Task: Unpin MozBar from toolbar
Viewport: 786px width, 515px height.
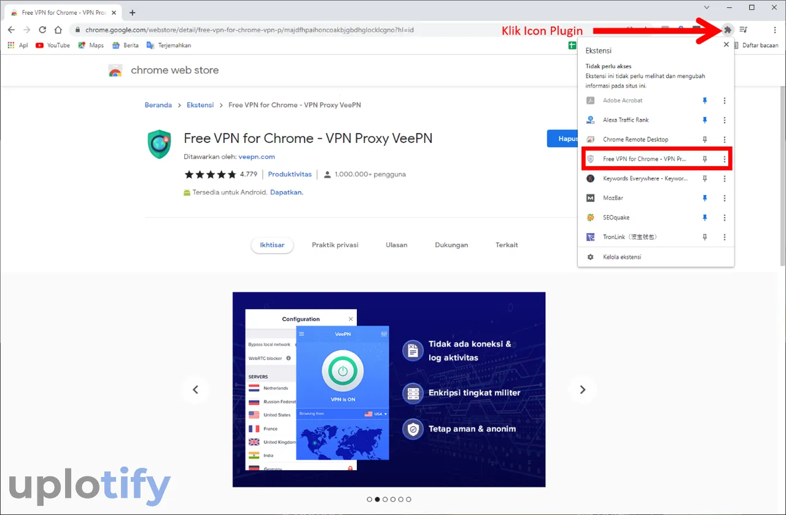Action: pos(705,198)
